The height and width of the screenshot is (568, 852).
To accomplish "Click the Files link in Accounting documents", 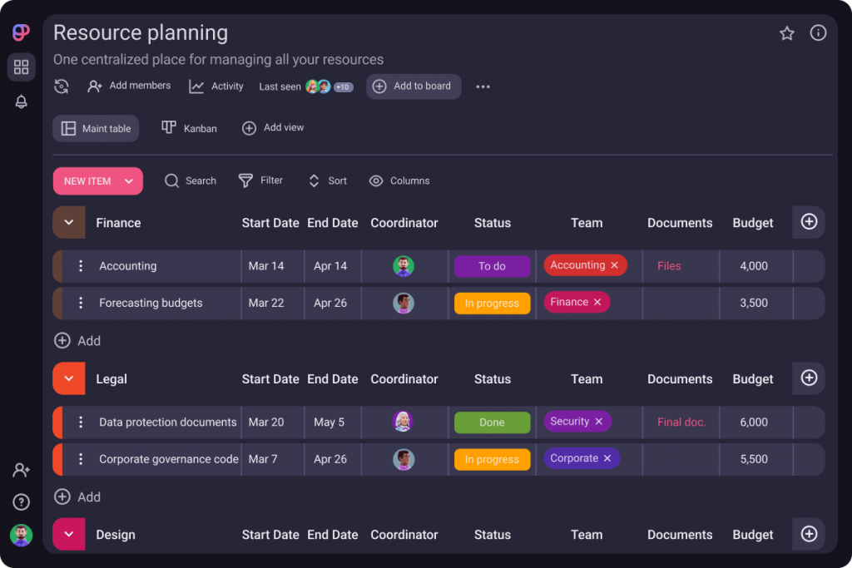I will 669,265.
